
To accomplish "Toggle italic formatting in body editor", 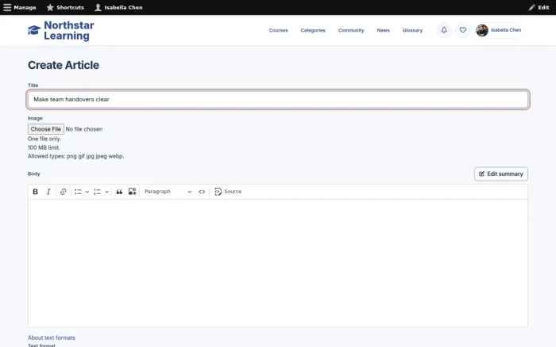I will [x=48, y=192].
